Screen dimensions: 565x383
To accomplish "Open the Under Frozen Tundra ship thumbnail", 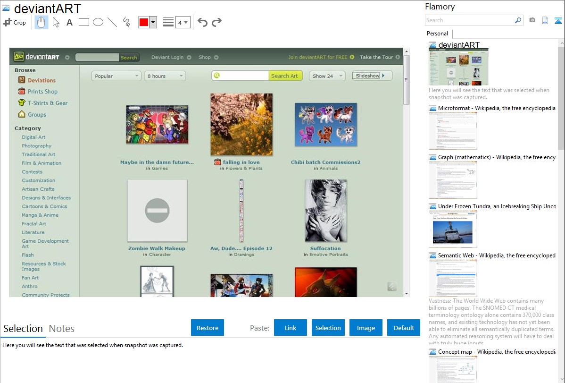I will click(453, 229).
